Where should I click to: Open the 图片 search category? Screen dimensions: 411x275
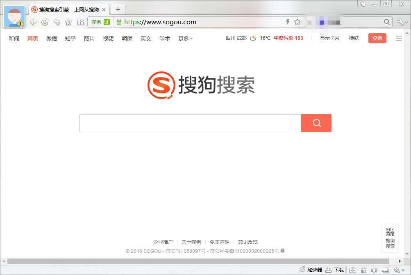pos(89,39)
